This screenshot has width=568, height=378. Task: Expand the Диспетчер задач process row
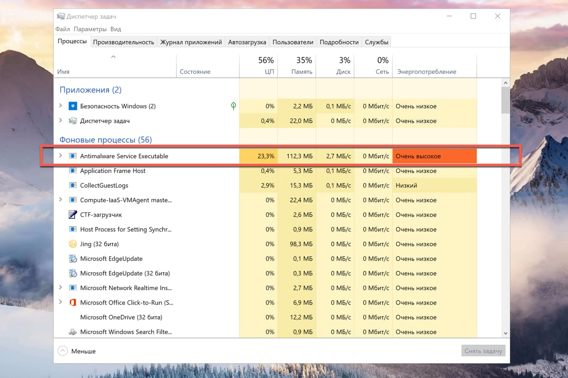(61, 120)
